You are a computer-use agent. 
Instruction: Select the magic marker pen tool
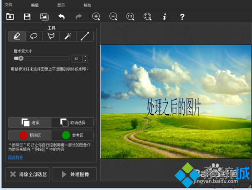tap(17, 36)
